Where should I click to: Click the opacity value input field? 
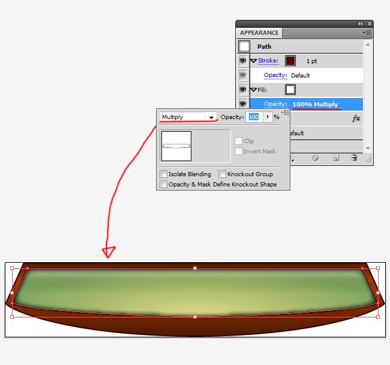click(254, 117)
